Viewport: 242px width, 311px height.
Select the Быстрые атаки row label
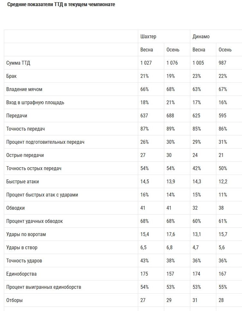pos(22,182)
